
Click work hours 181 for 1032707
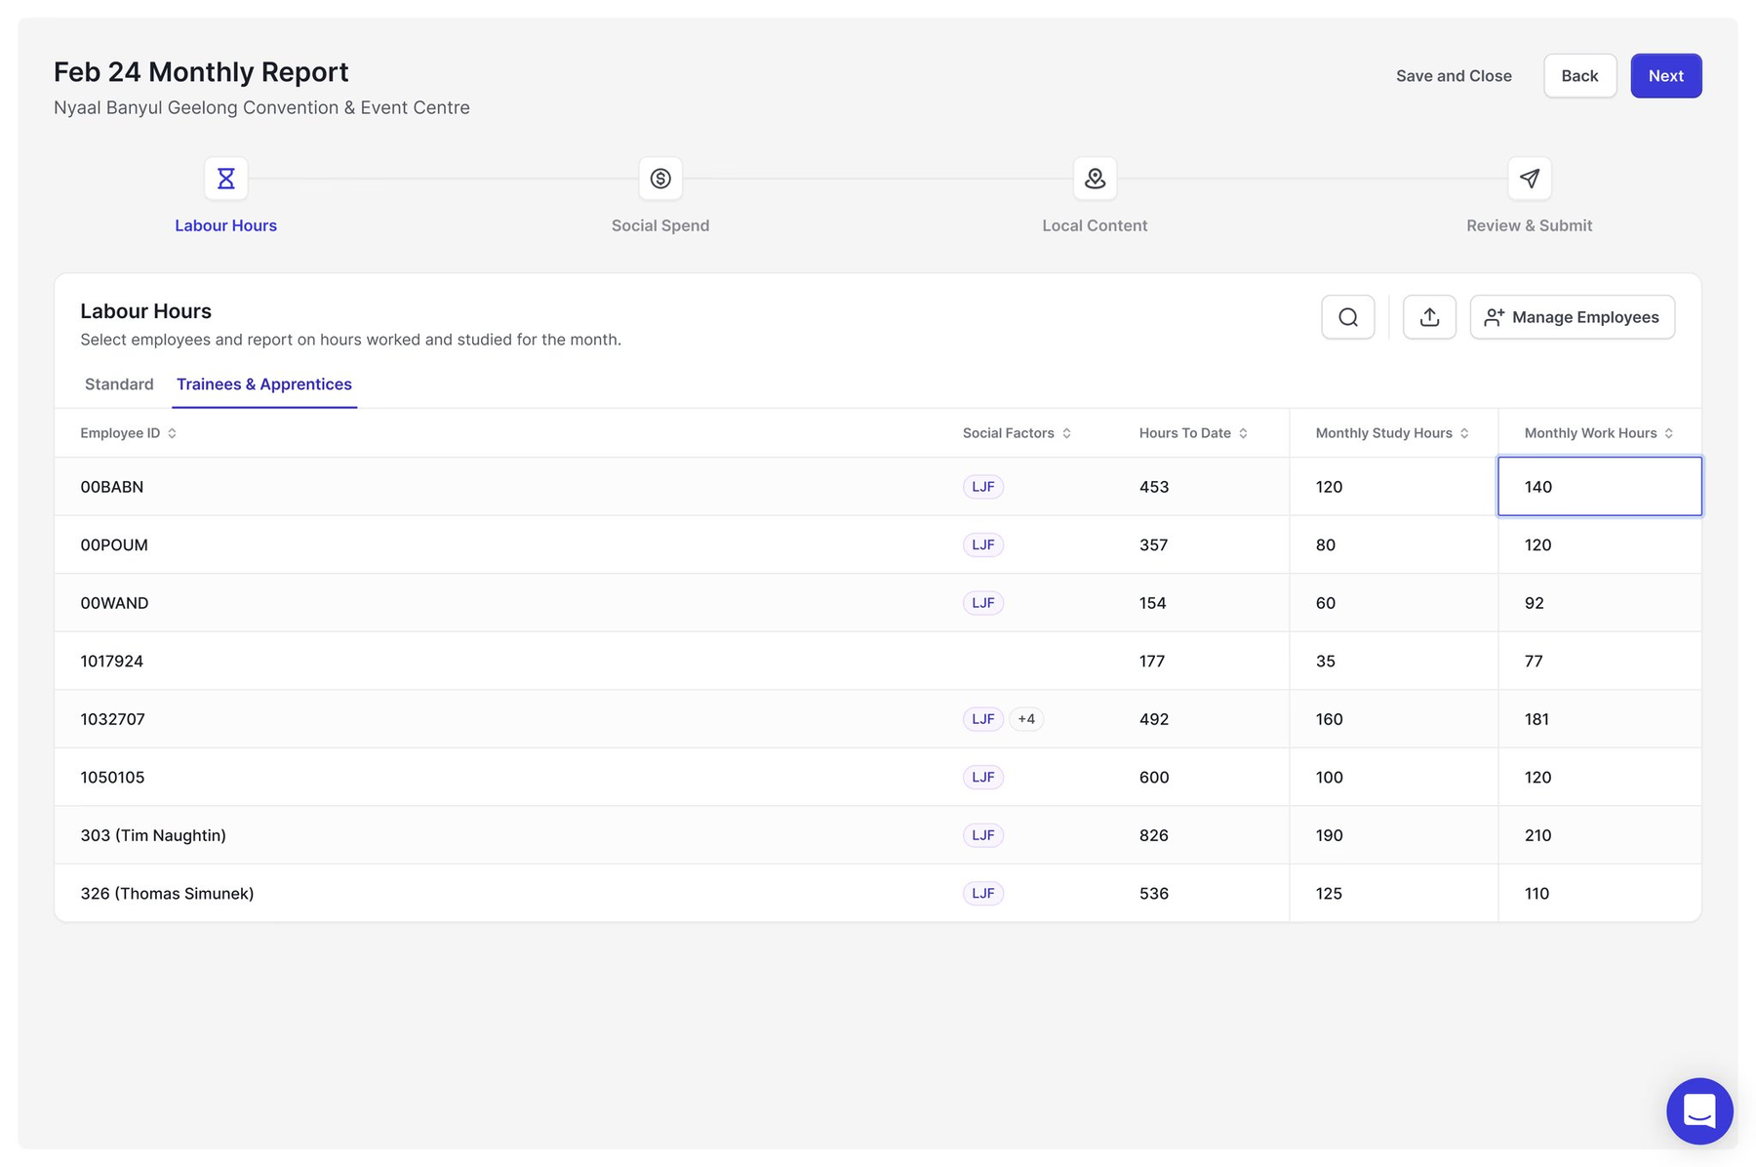pos(1600,719)
